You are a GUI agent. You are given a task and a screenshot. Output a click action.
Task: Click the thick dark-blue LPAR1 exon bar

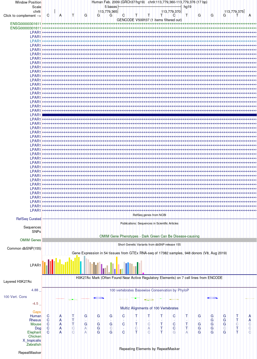[149, 115]
